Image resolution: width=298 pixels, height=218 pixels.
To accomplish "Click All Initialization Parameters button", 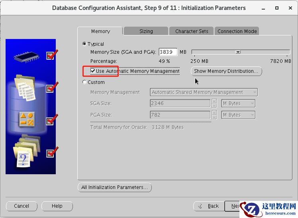I will pyautogui.click(x=115, y=187).
